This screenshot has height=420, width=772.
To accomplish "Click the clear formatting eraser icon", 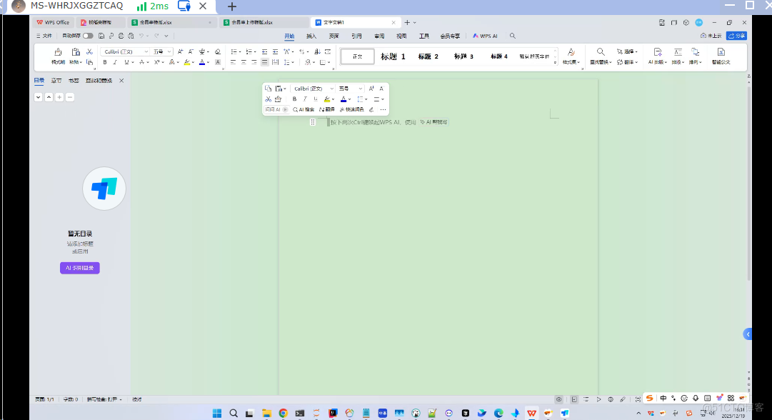I will pyautogui.click(x=218, y=51).
